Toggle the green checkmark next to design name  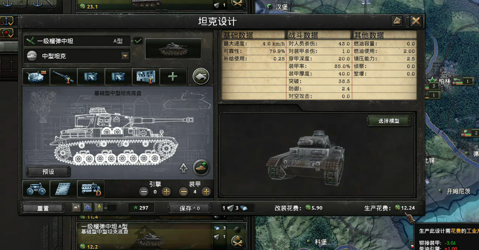tap(138, 41)
